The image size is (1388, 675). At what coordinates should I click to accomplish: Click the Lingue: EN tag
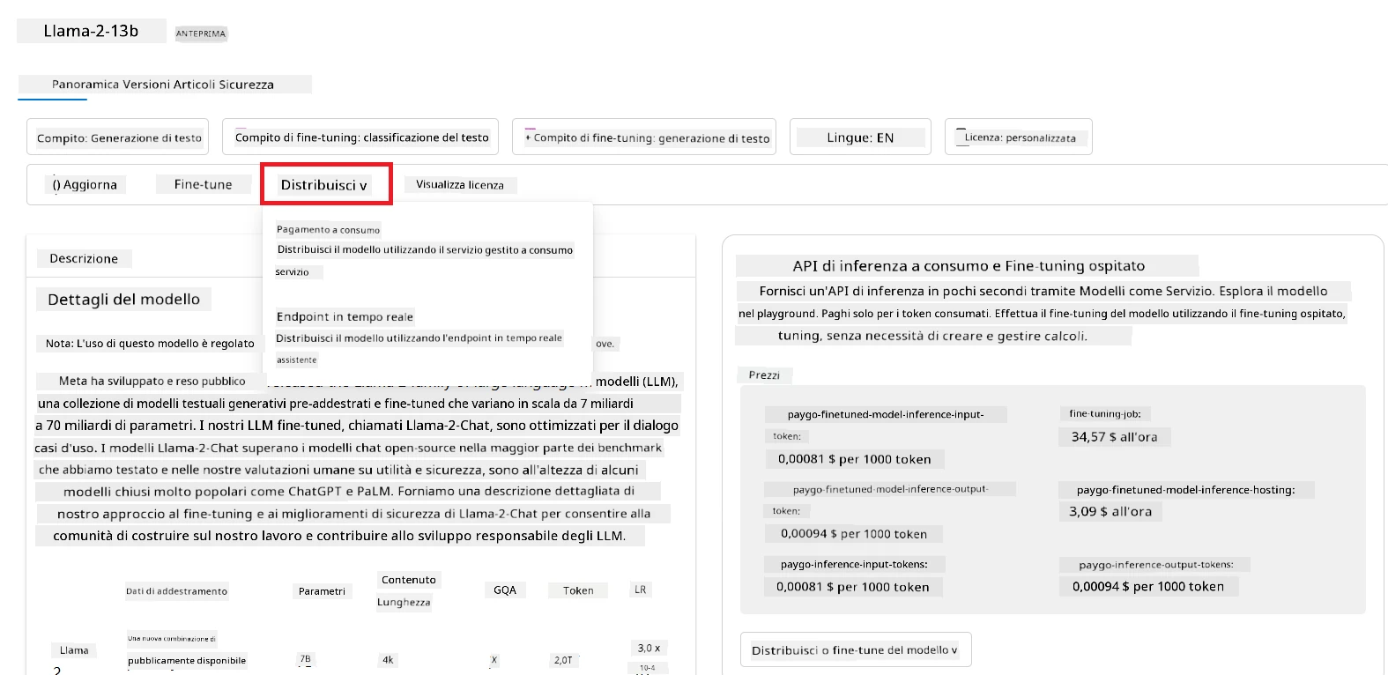click(x=860, y=137)
